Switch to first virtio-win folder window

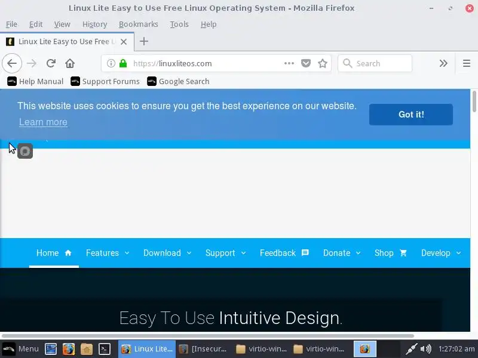pos(262,349)
